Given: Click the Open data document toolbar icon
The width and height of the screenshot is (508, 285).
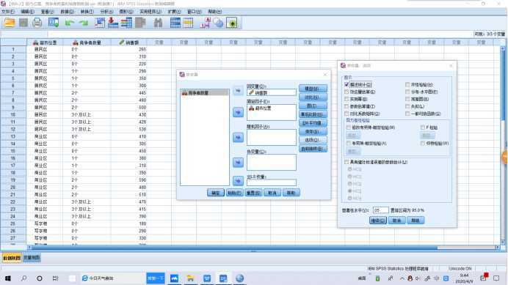Looking at the screenshot, I should click(10, 23).
